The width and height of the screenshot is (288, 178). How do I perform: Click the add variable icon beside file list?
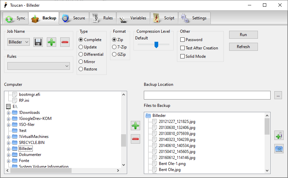pyautogui.click(x=279, y=135)
